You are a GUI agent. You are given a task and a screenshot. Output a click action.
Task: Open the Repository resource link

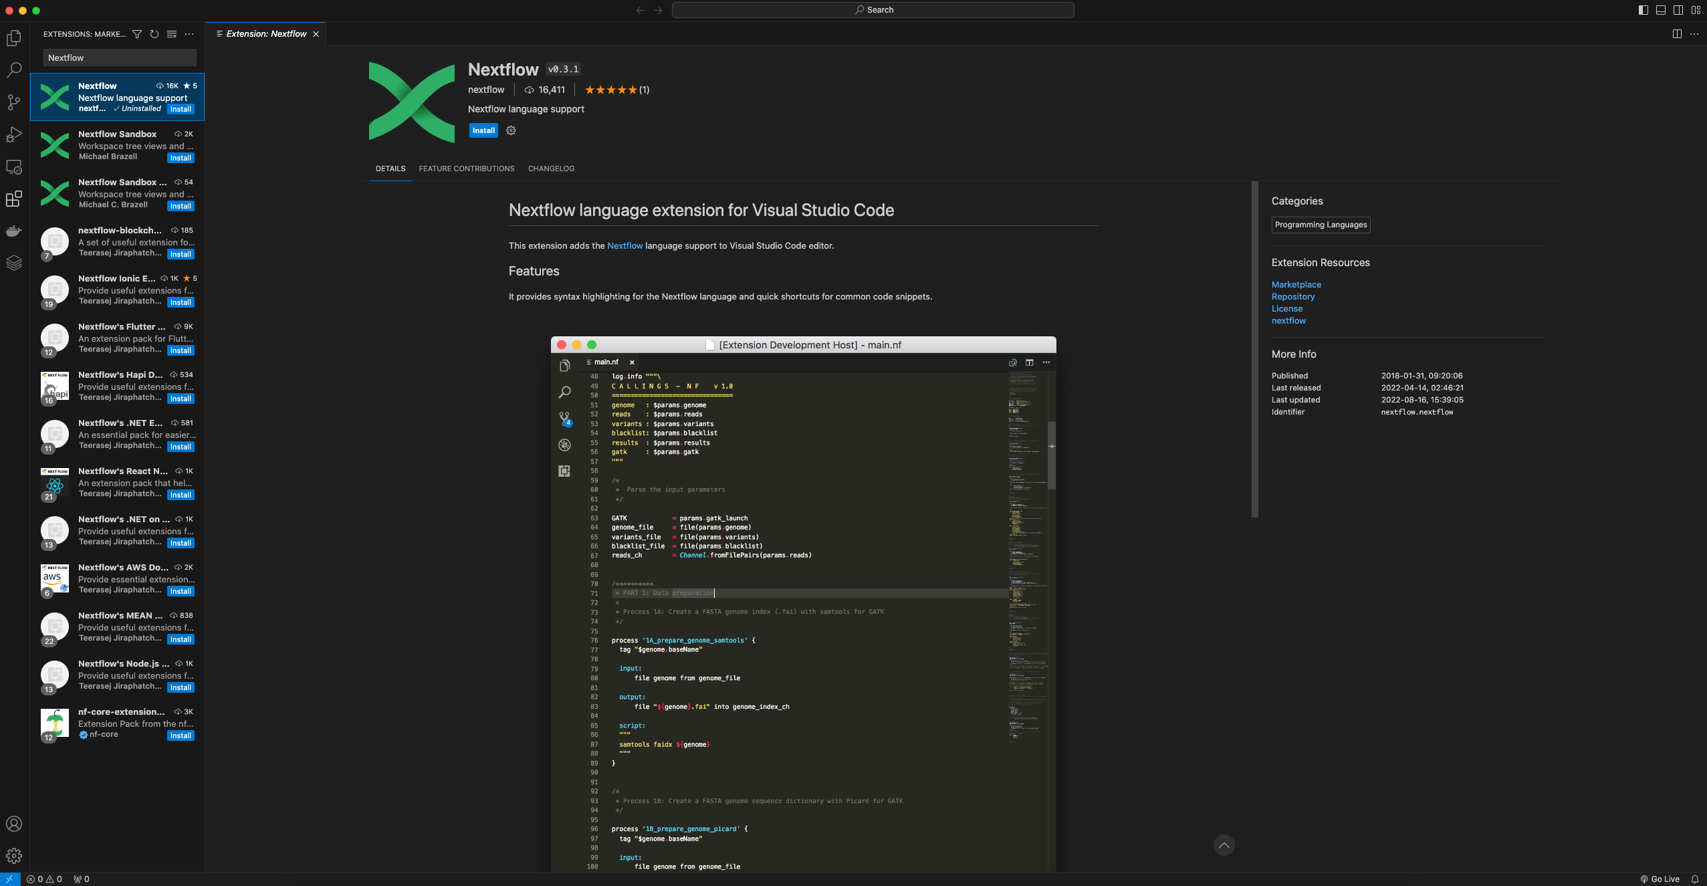(1292, 296)
